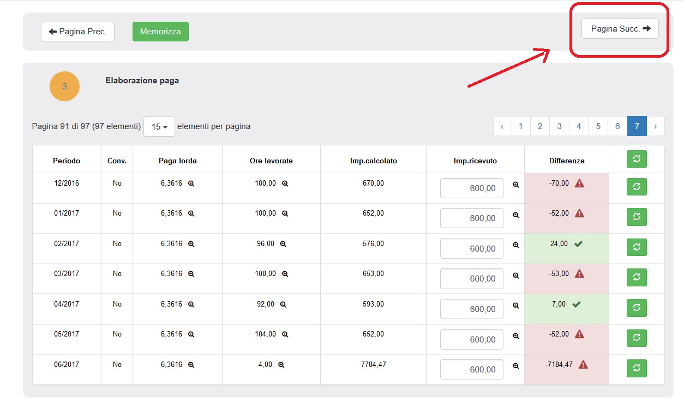Viewport: 684px width, 410px height.
Task: Zoom into Ore lavorate for the 02/2017 row
Action: point(283,244)
